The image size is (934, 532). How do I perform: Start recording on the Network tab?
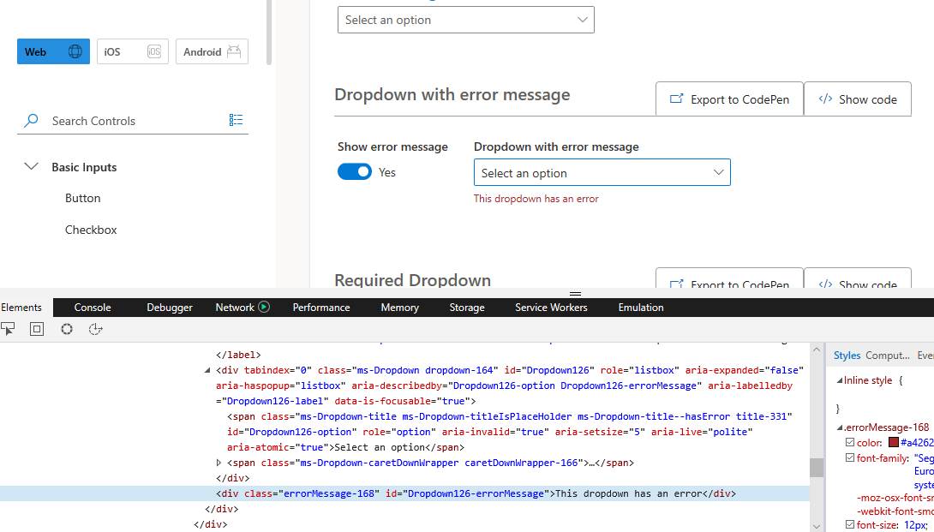click(x=263, y=307)
